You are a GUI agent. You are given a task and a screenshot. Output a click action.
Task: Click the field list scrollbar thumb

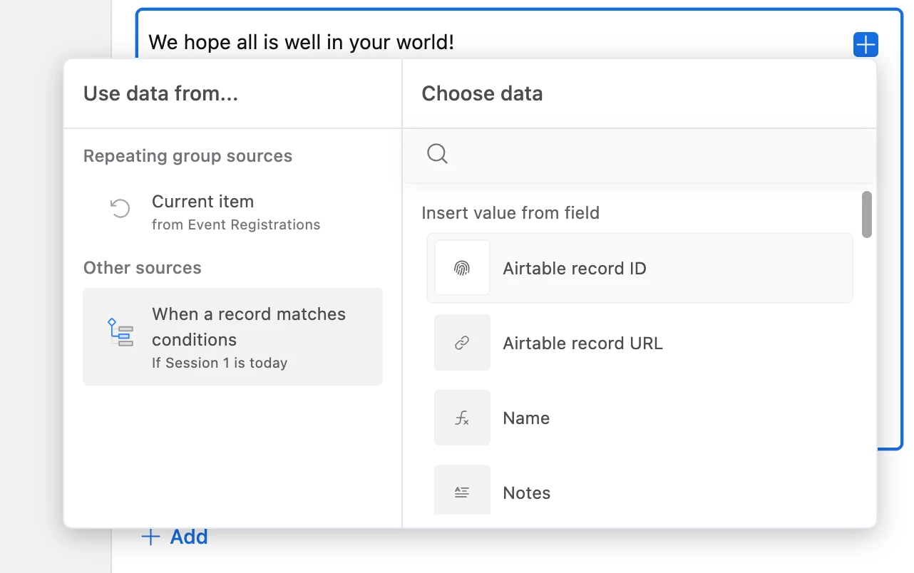point(867,214)
